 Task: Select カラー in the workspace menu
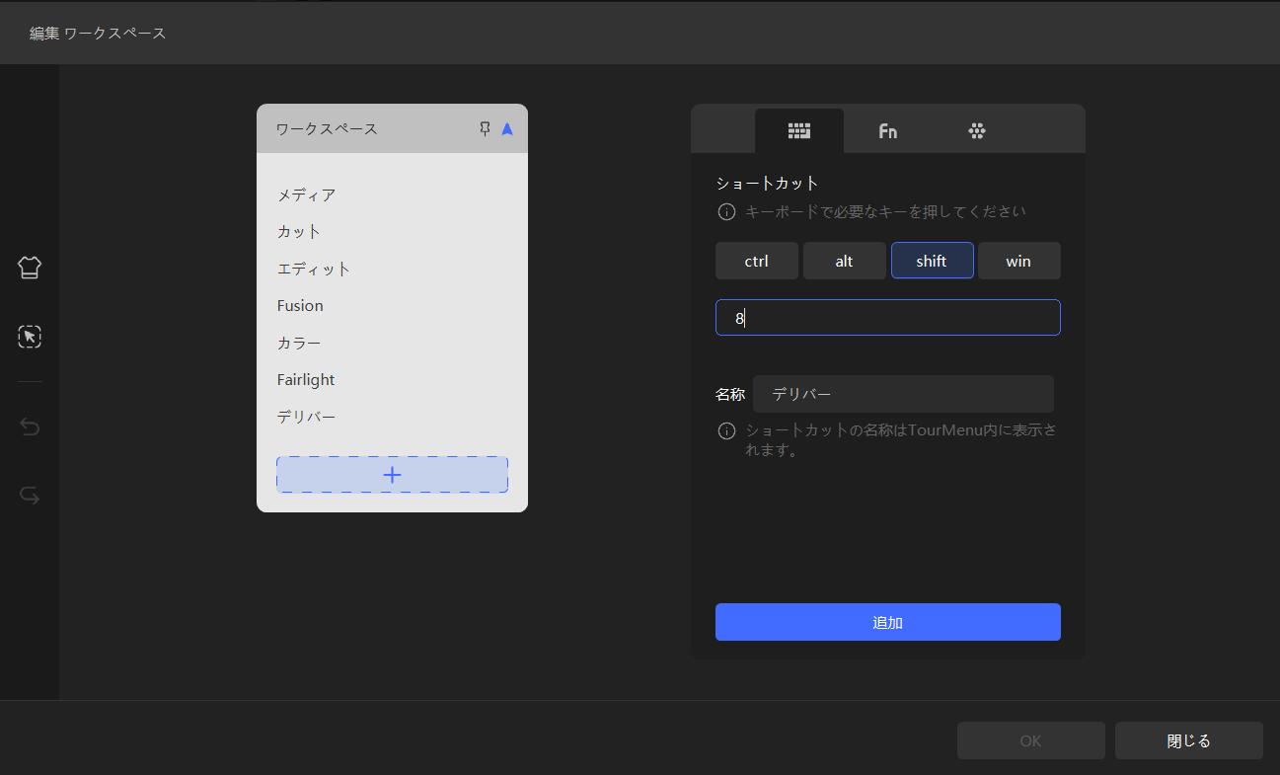(x=299, y=343)
